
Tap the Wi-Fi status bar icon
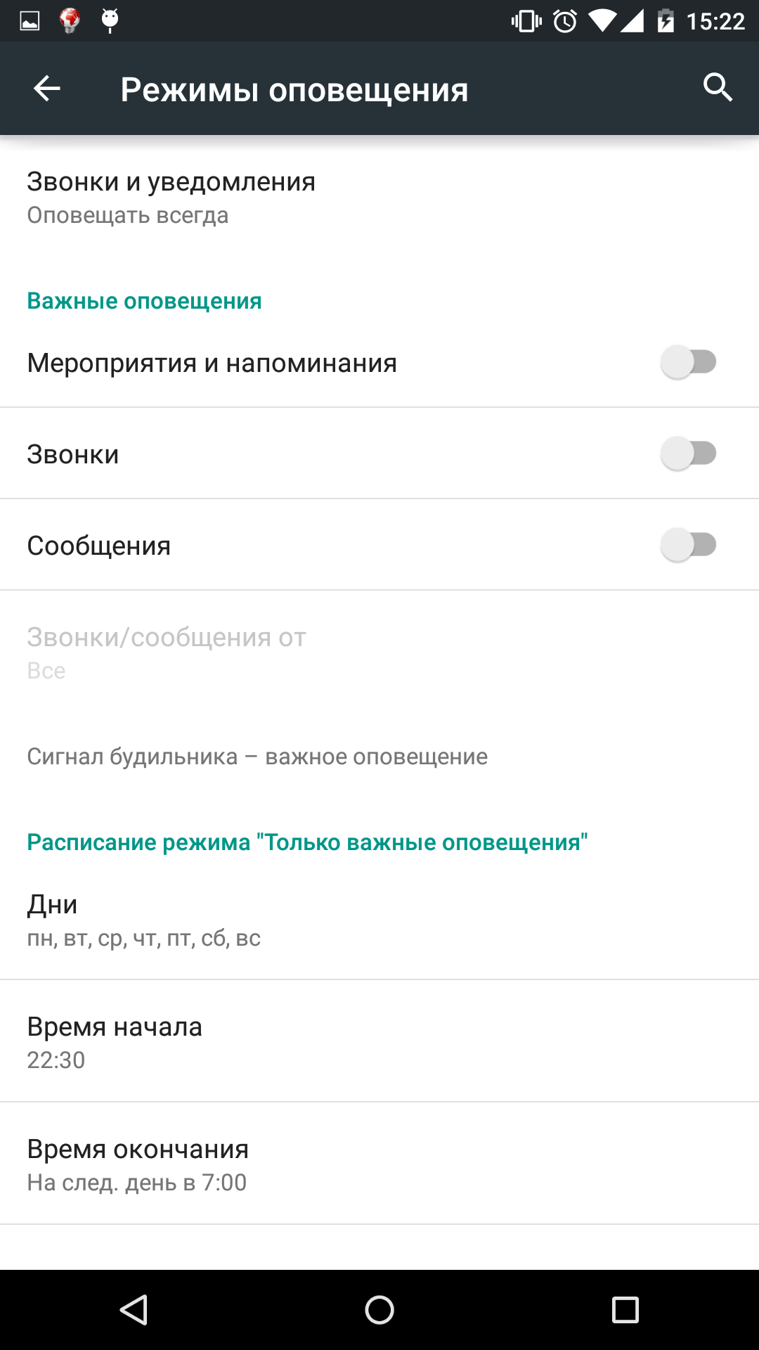tap(601, 20)
